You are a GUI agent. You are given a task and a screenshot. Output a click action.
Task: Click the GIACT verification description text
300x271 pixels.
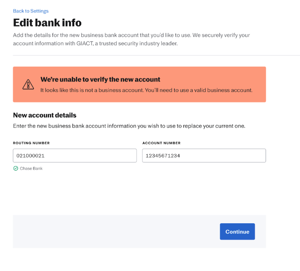[x=131, y=39]
